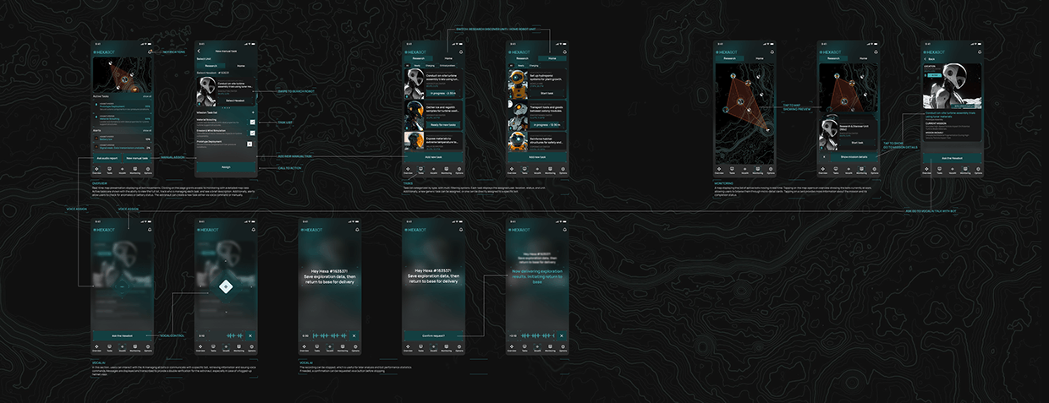This screenshot has height=403, width=1049.
Task: Tap bell icon on 'Now delivering exploration results' screen
Action: [x=564, y=230]
